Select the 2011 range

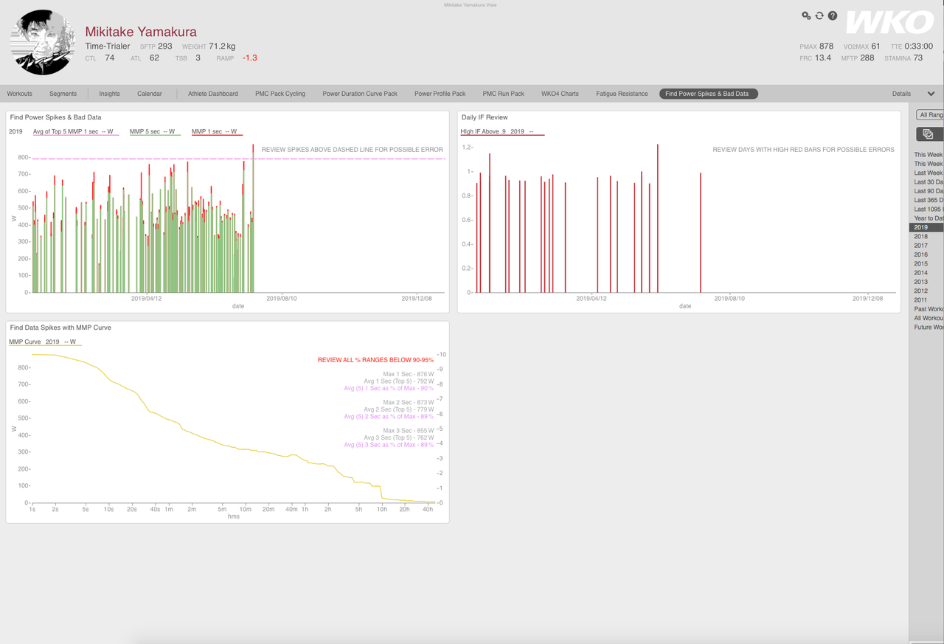pyautogui.click(x=921, y=300)
